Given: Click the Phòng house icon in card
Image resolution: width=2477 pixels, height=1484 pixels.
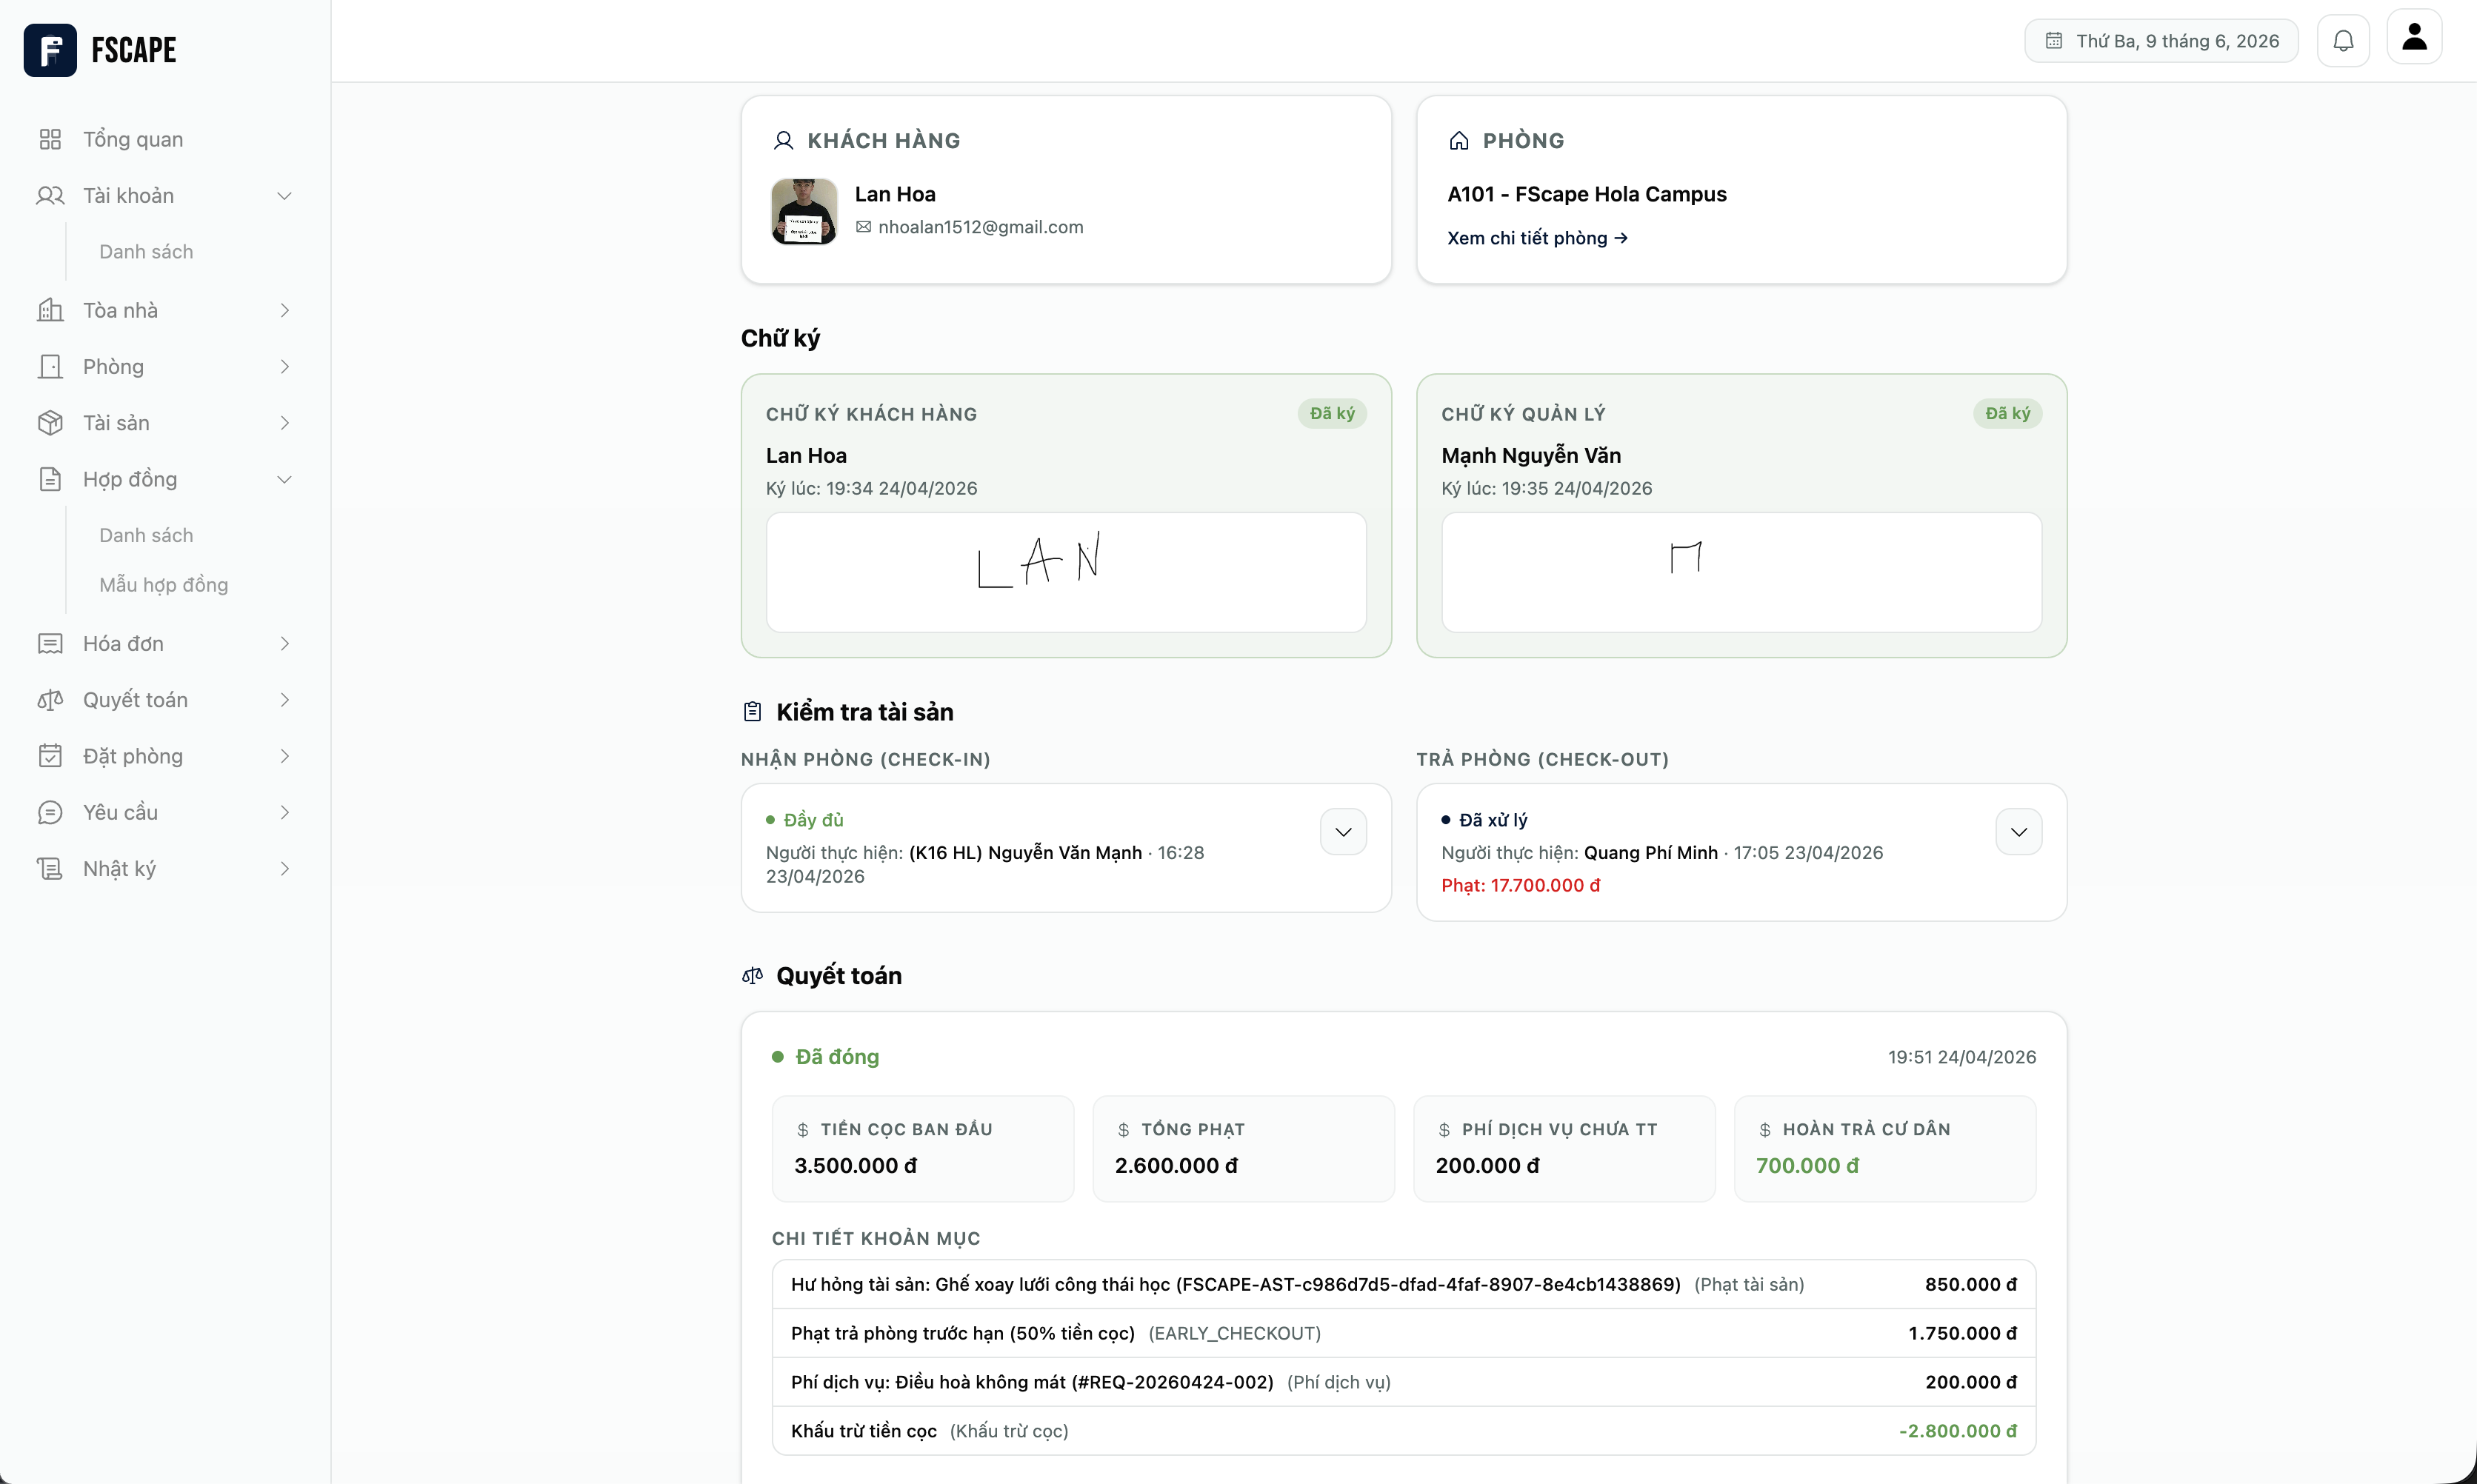Looking at the screenshot, I should [1459, 141].
